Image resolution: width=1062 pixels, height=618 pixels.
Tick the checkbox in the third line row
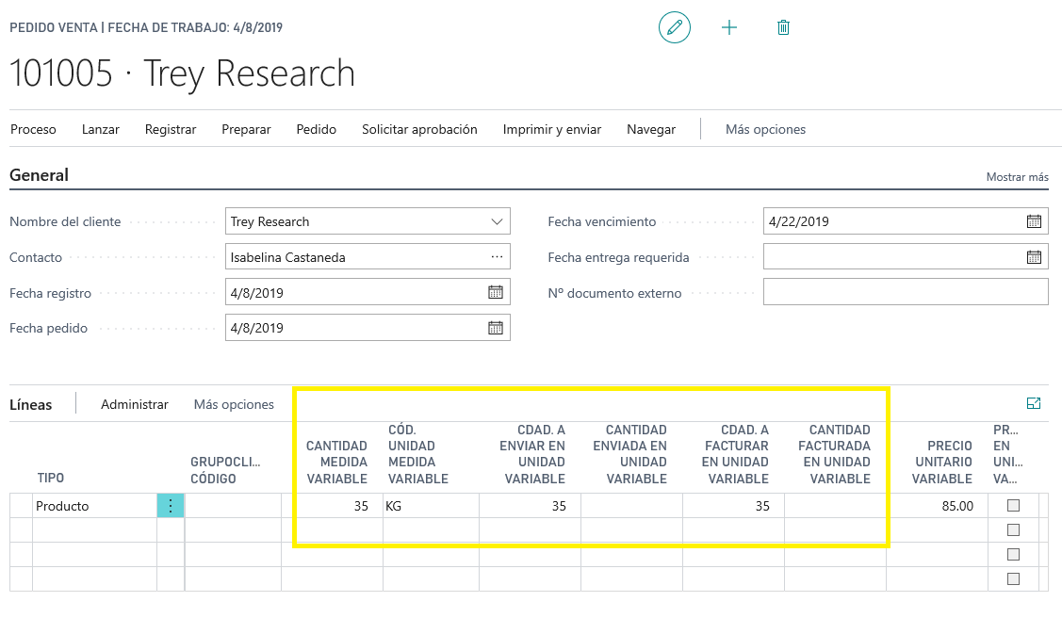coord(1013,554)
